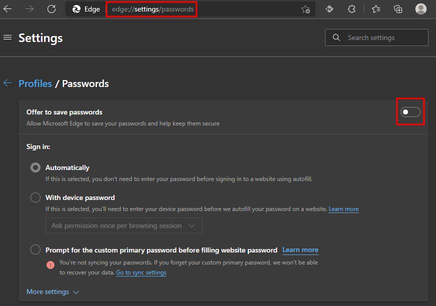
Task: Open Go to sync settings link
Action: point(141,272)
